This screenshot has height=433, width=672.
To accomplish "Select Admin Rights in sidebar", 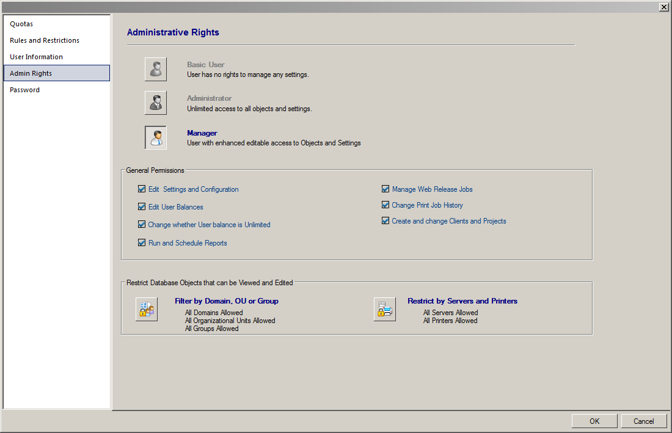I will point(57,73).
